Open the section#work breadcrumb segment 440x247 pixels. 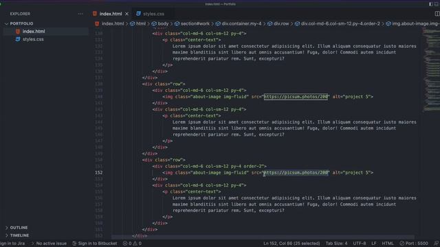pos(195,24)
